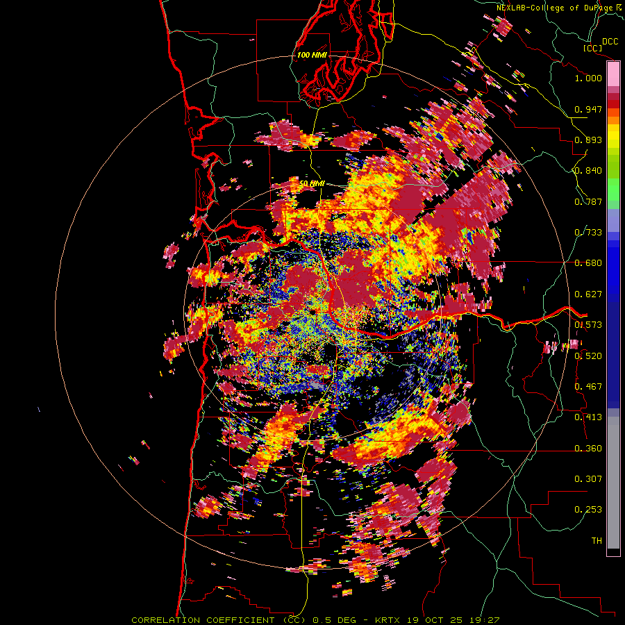Click the 0.947 scale value
This screenshot has width=625, height=625.
pyautogui.click(x=588, y=109)
